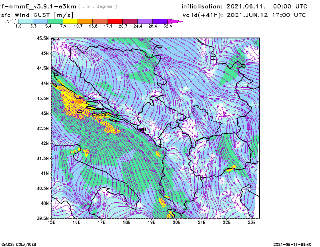Click the 15E longitude axis label
This screenshot has height=247, width=320.
51,222
